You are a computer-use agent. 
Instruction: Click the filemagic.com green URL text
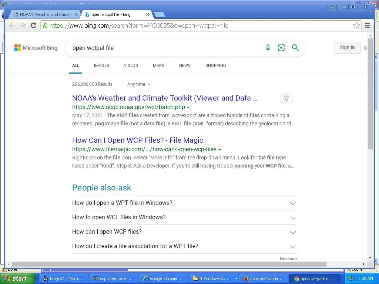click(x=144, y=149)
